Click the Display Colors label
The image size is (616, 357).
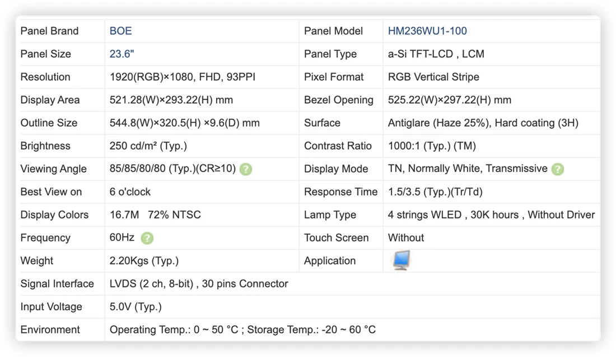(x=54, y=215)
